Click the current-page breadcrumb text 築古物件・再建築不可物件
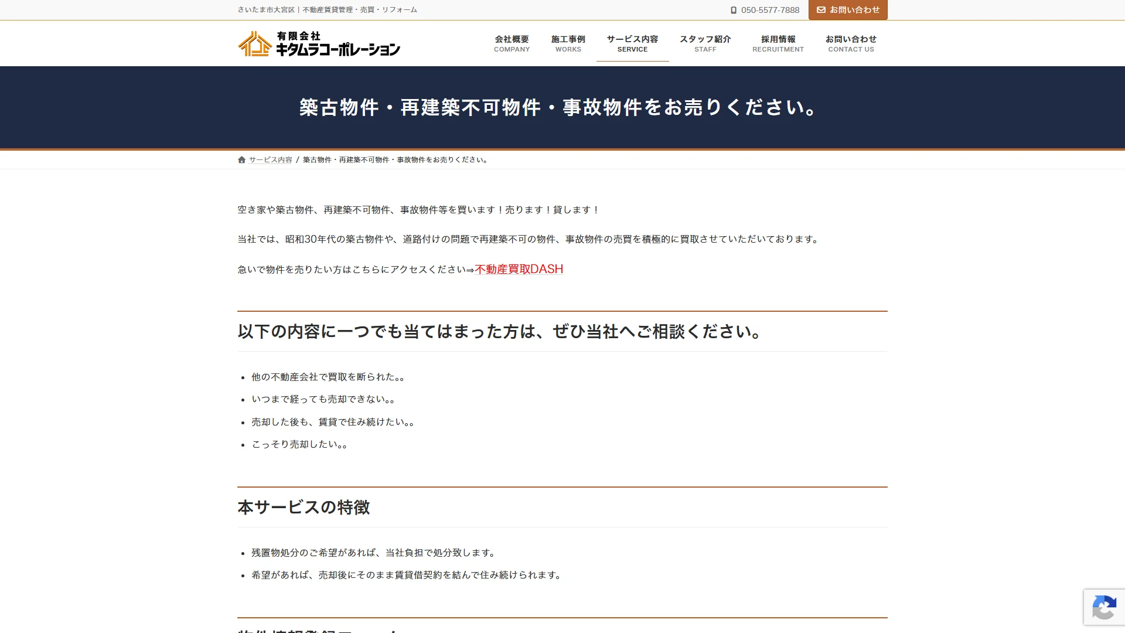Screen dimensions: 1125x633 pos(396,160)
